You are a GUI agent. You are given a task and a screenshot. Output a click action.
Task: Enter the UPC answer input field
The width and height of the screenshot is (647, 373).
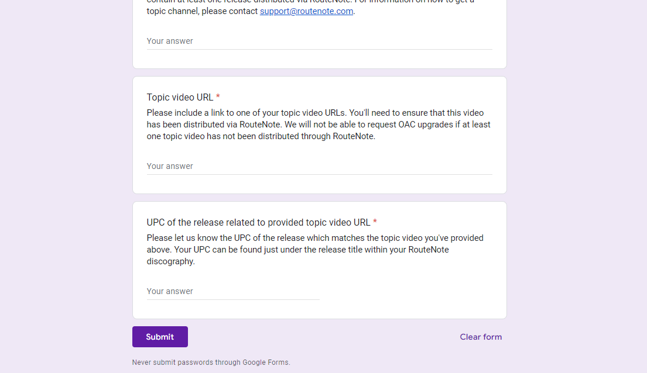click(233, 291)
